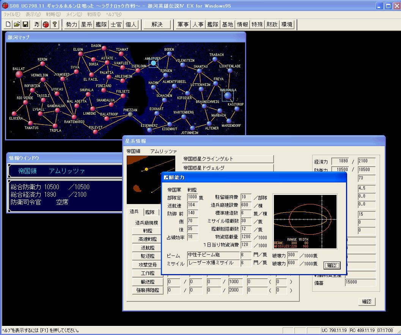Select the Phezzan gray star node

130,115
